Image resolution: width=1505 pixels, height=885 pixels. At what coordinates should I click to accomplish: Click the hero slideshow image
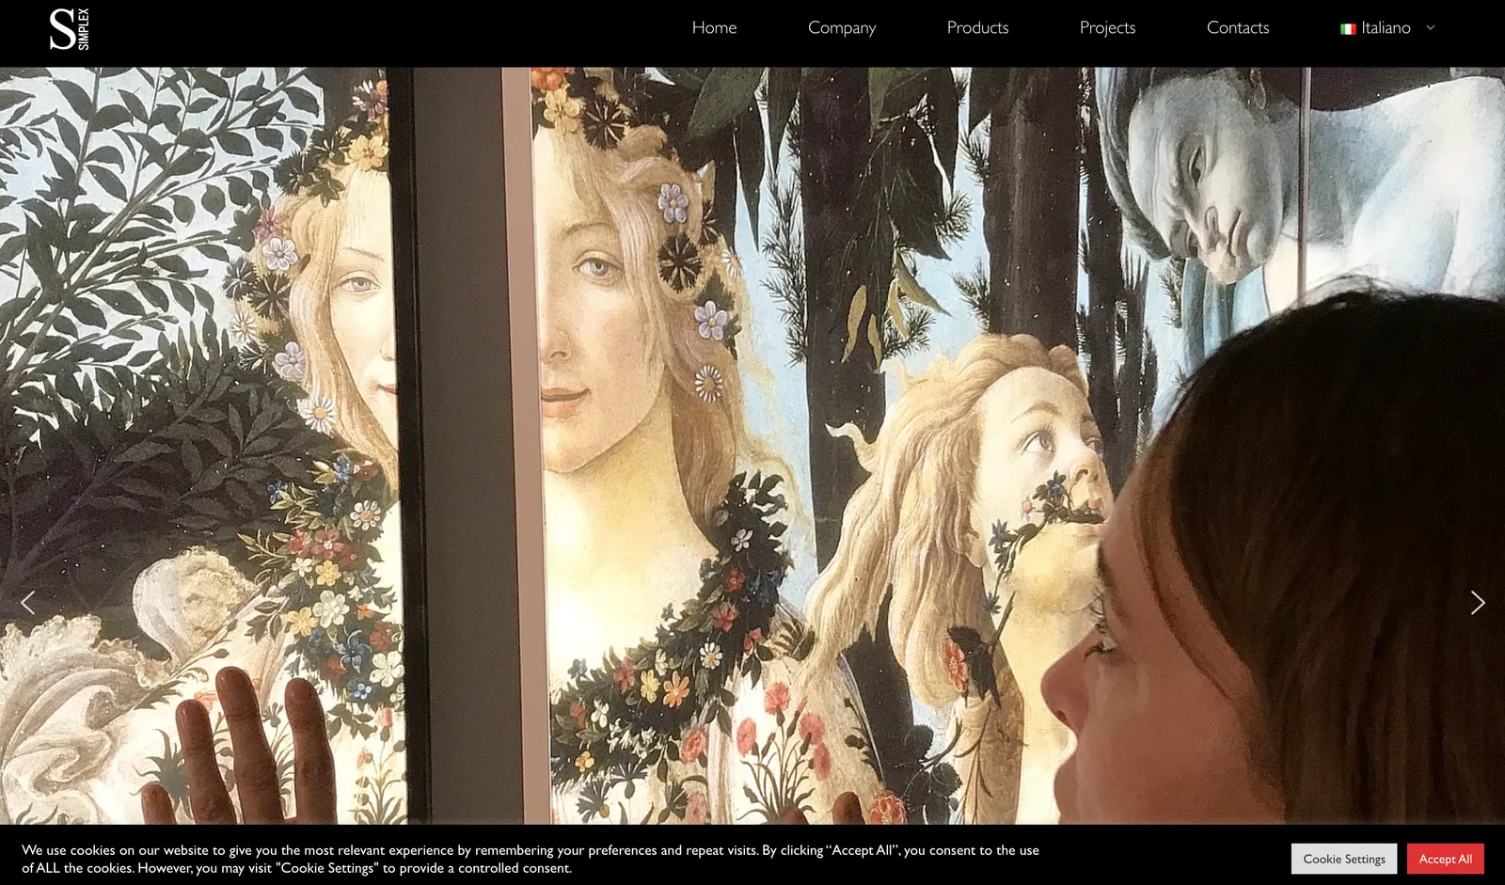pyautogui.click(x=752, y=446)
